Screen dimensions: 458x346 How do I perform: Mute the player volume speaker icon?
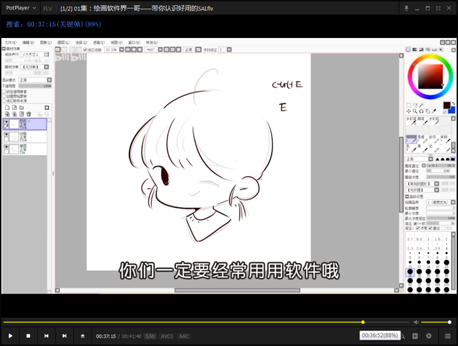pyautogui.click(x=415, y=322)
